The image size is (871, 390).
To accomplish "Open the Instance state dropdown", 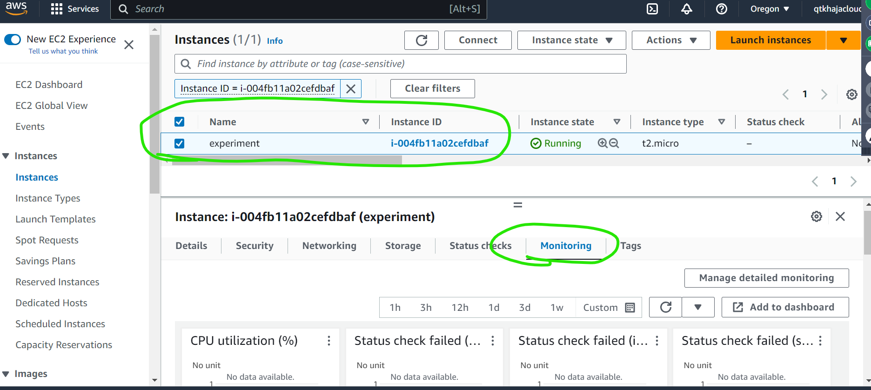I will [572, 40].
